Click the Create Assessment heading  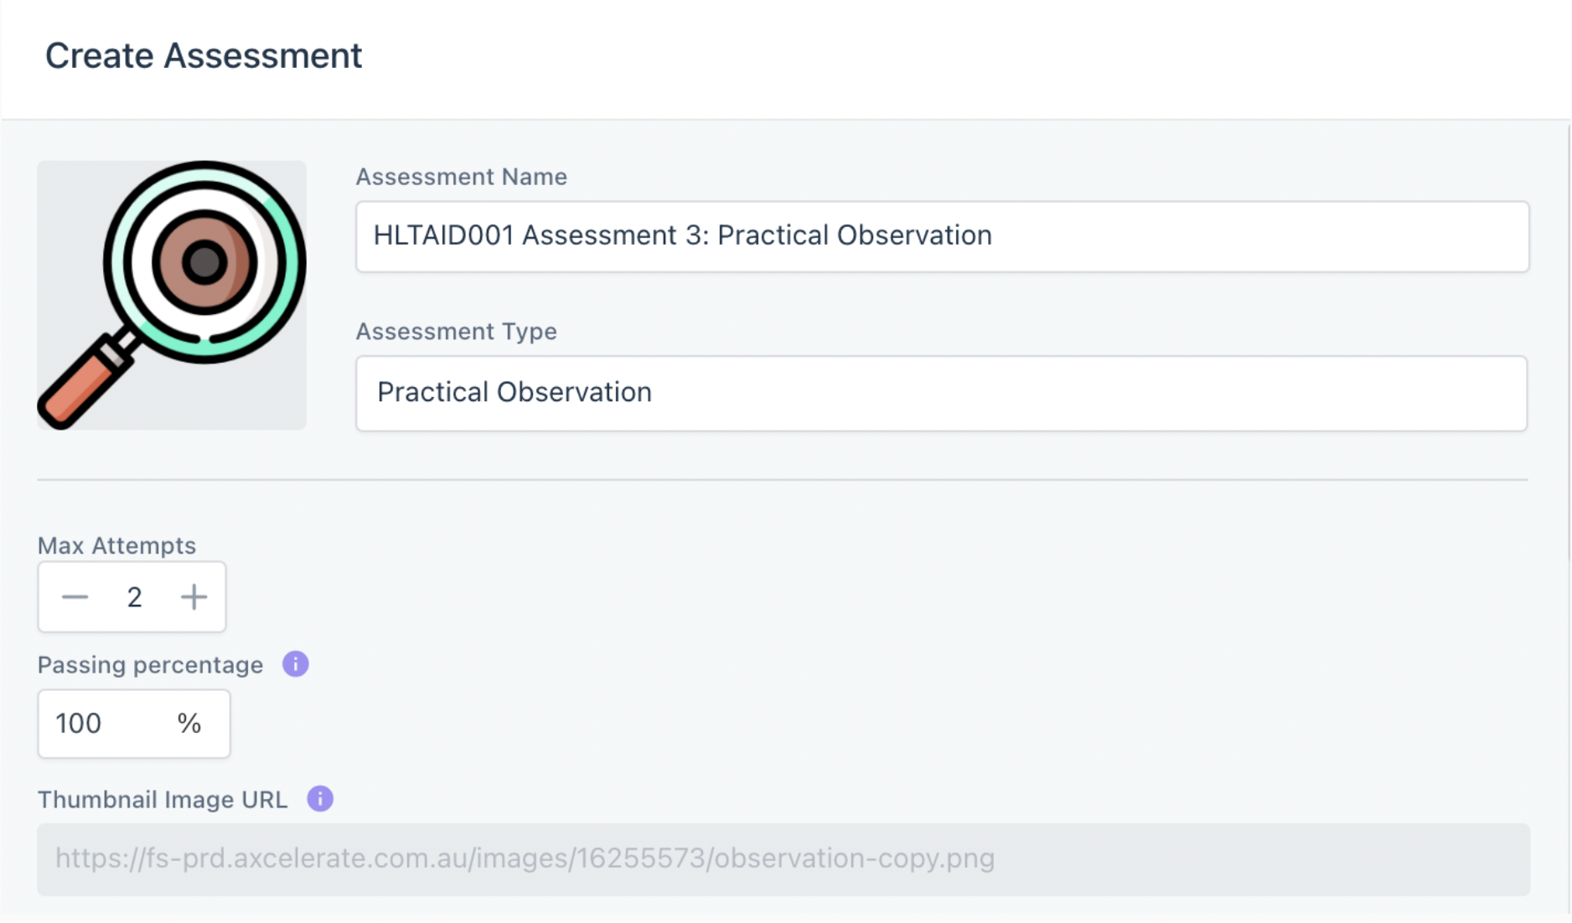(204, 56)
